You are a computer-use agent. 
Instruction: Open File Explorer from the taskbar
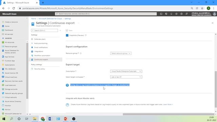coord(35,119)
